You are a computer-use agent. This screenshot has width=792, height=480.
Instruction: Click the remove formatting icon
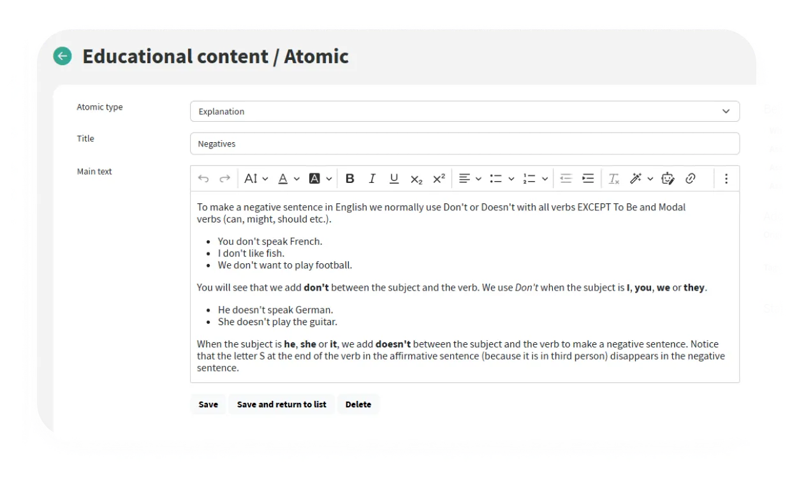613,178
